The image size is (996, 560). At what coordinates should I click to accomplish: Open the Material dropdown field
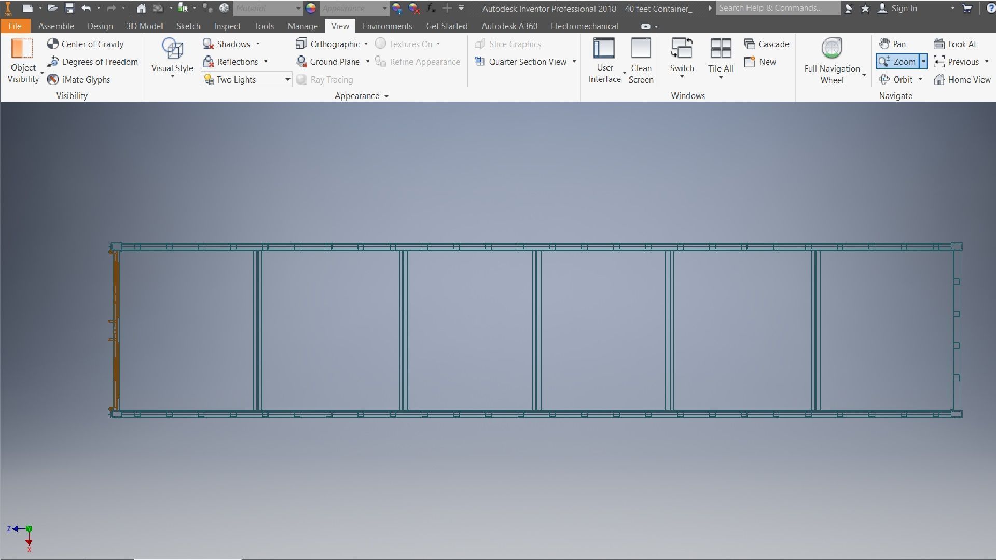[x=268, y=8]
